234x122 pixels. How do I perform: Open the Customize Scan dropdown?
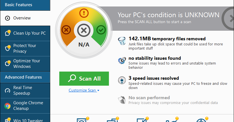coord(84,90)
